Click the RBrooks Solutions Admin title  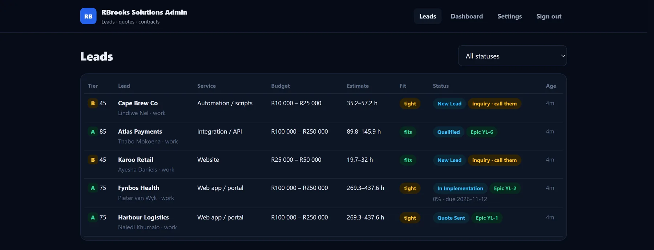[x=144, y=12]
